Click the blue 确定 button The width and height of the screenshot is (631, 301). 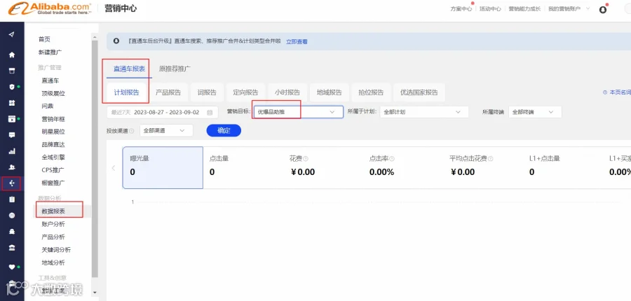(x=224, y=131)
